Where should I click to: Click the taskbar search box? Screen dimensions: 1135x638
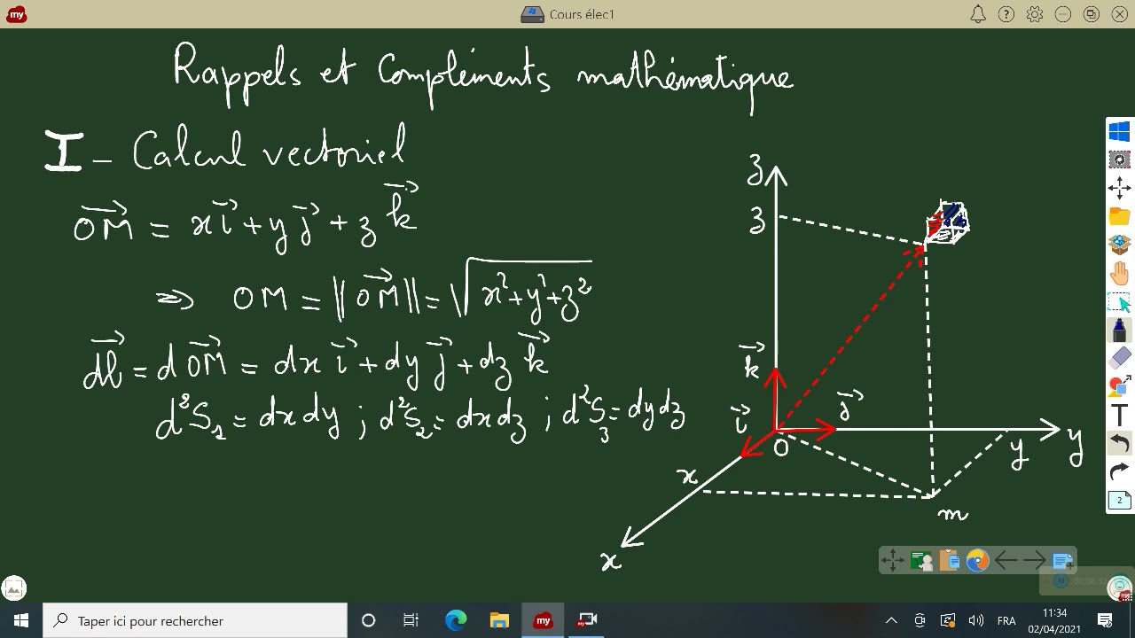coord(195,620)
